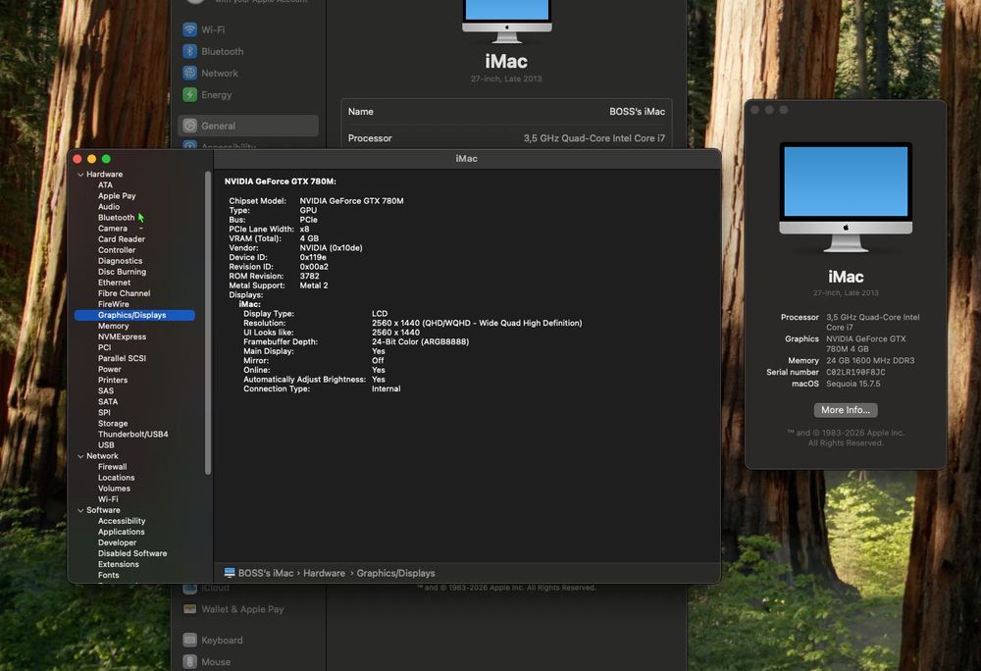Select Power in Hardware list
This screenshot has width=981, height=671.
pos(110,369)
